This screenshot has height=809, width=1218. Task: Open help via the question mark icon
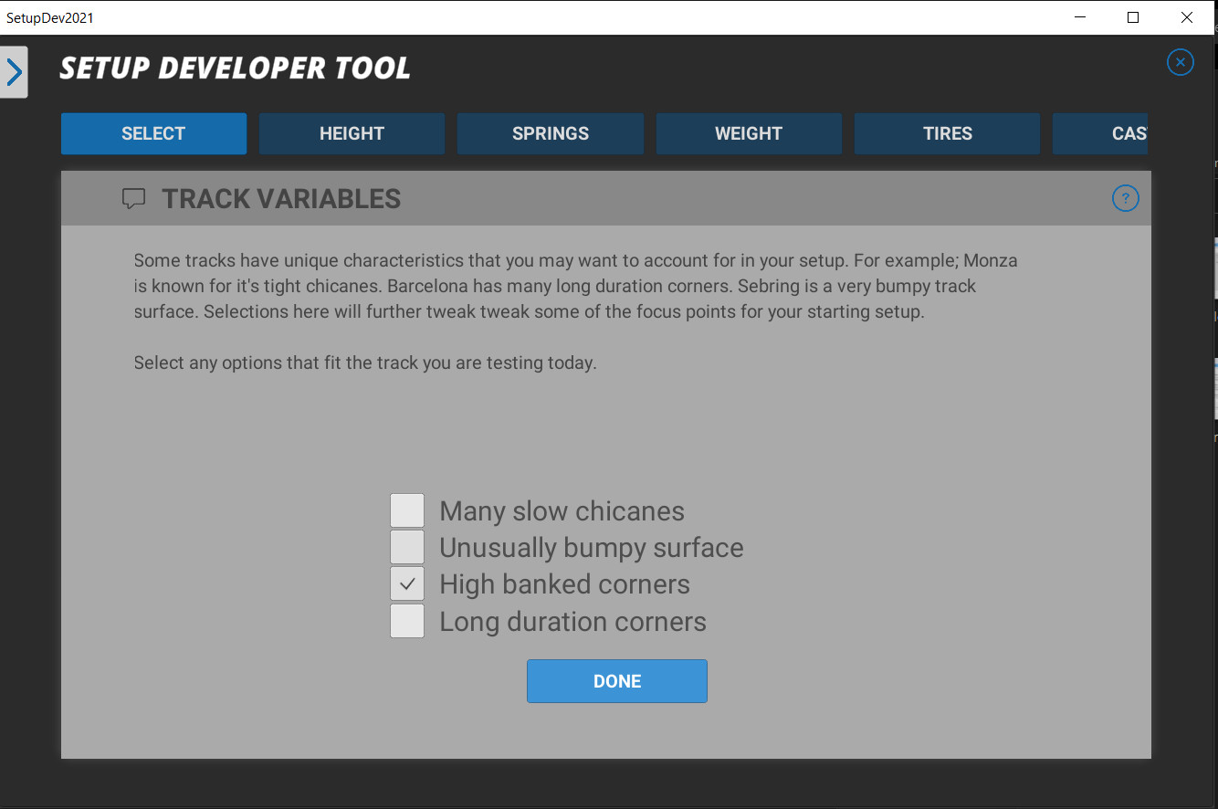pyautogui.click(x=1125, y=198)
